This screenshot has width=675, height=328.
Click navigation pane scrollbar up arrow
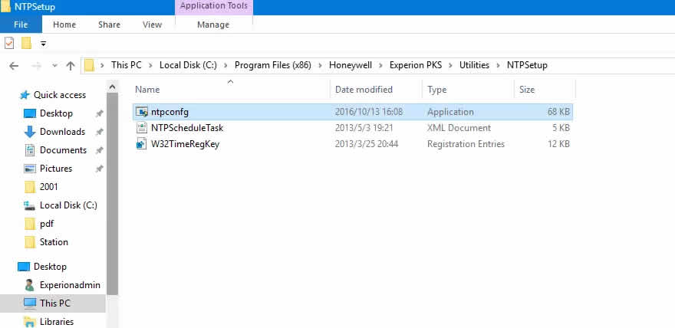click(112, 87)
